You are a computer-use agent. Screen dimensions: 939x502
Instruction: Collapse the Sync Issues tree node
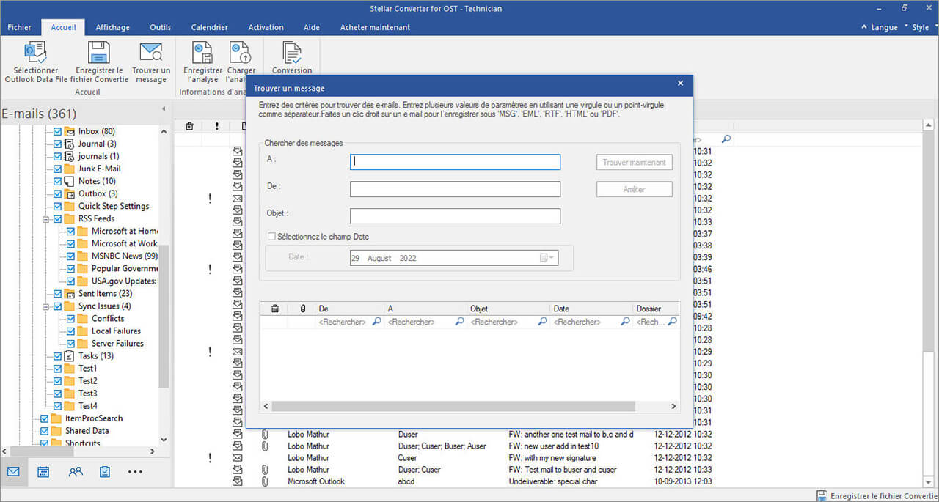tap(45, 306)
